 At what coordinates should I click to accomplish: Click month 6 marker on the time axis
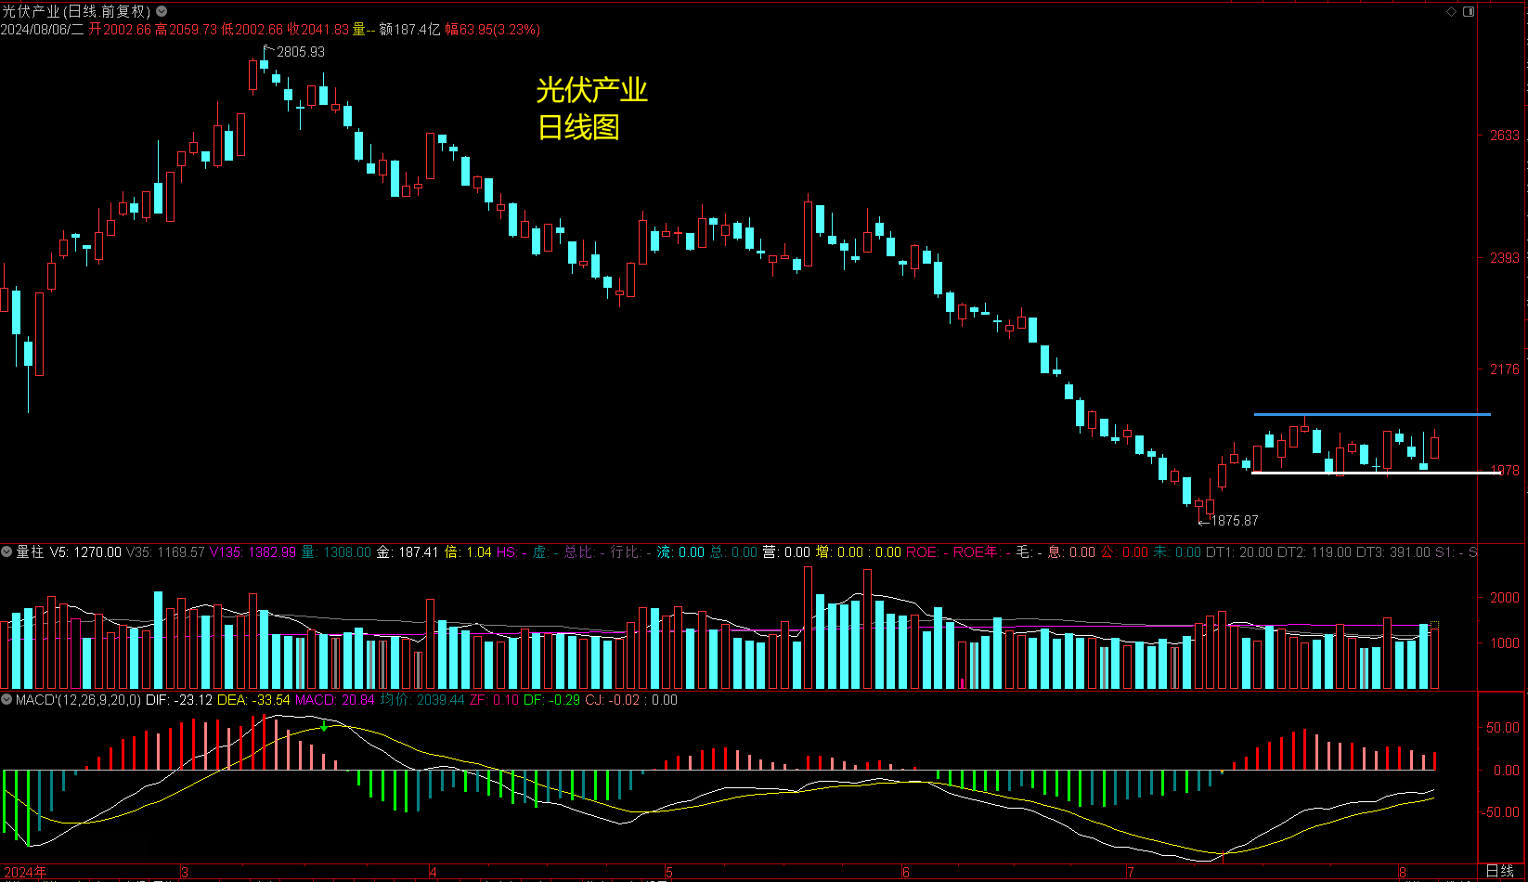[x=906, y=872]
